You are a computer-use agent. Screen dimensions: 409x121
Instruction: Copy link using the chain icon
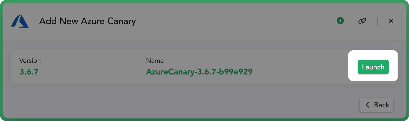coord(362,21)
